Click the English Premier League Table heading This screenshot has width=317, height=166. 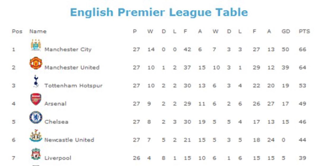click(159, 12)
